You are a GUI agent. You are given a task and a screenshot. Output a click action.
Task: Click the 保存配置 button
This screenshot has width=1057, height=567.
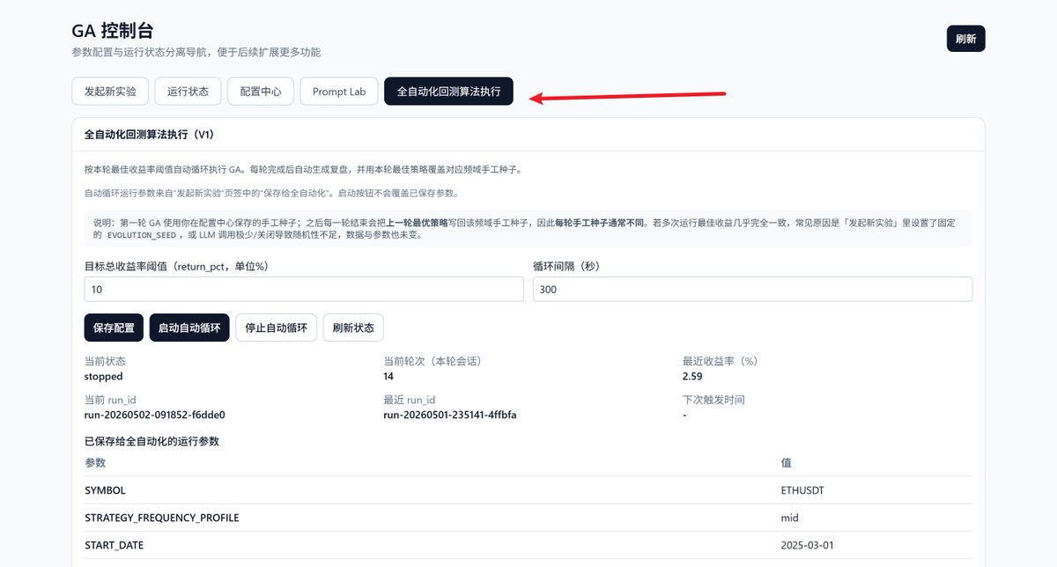pyautogui.click(x=114, y=328)
